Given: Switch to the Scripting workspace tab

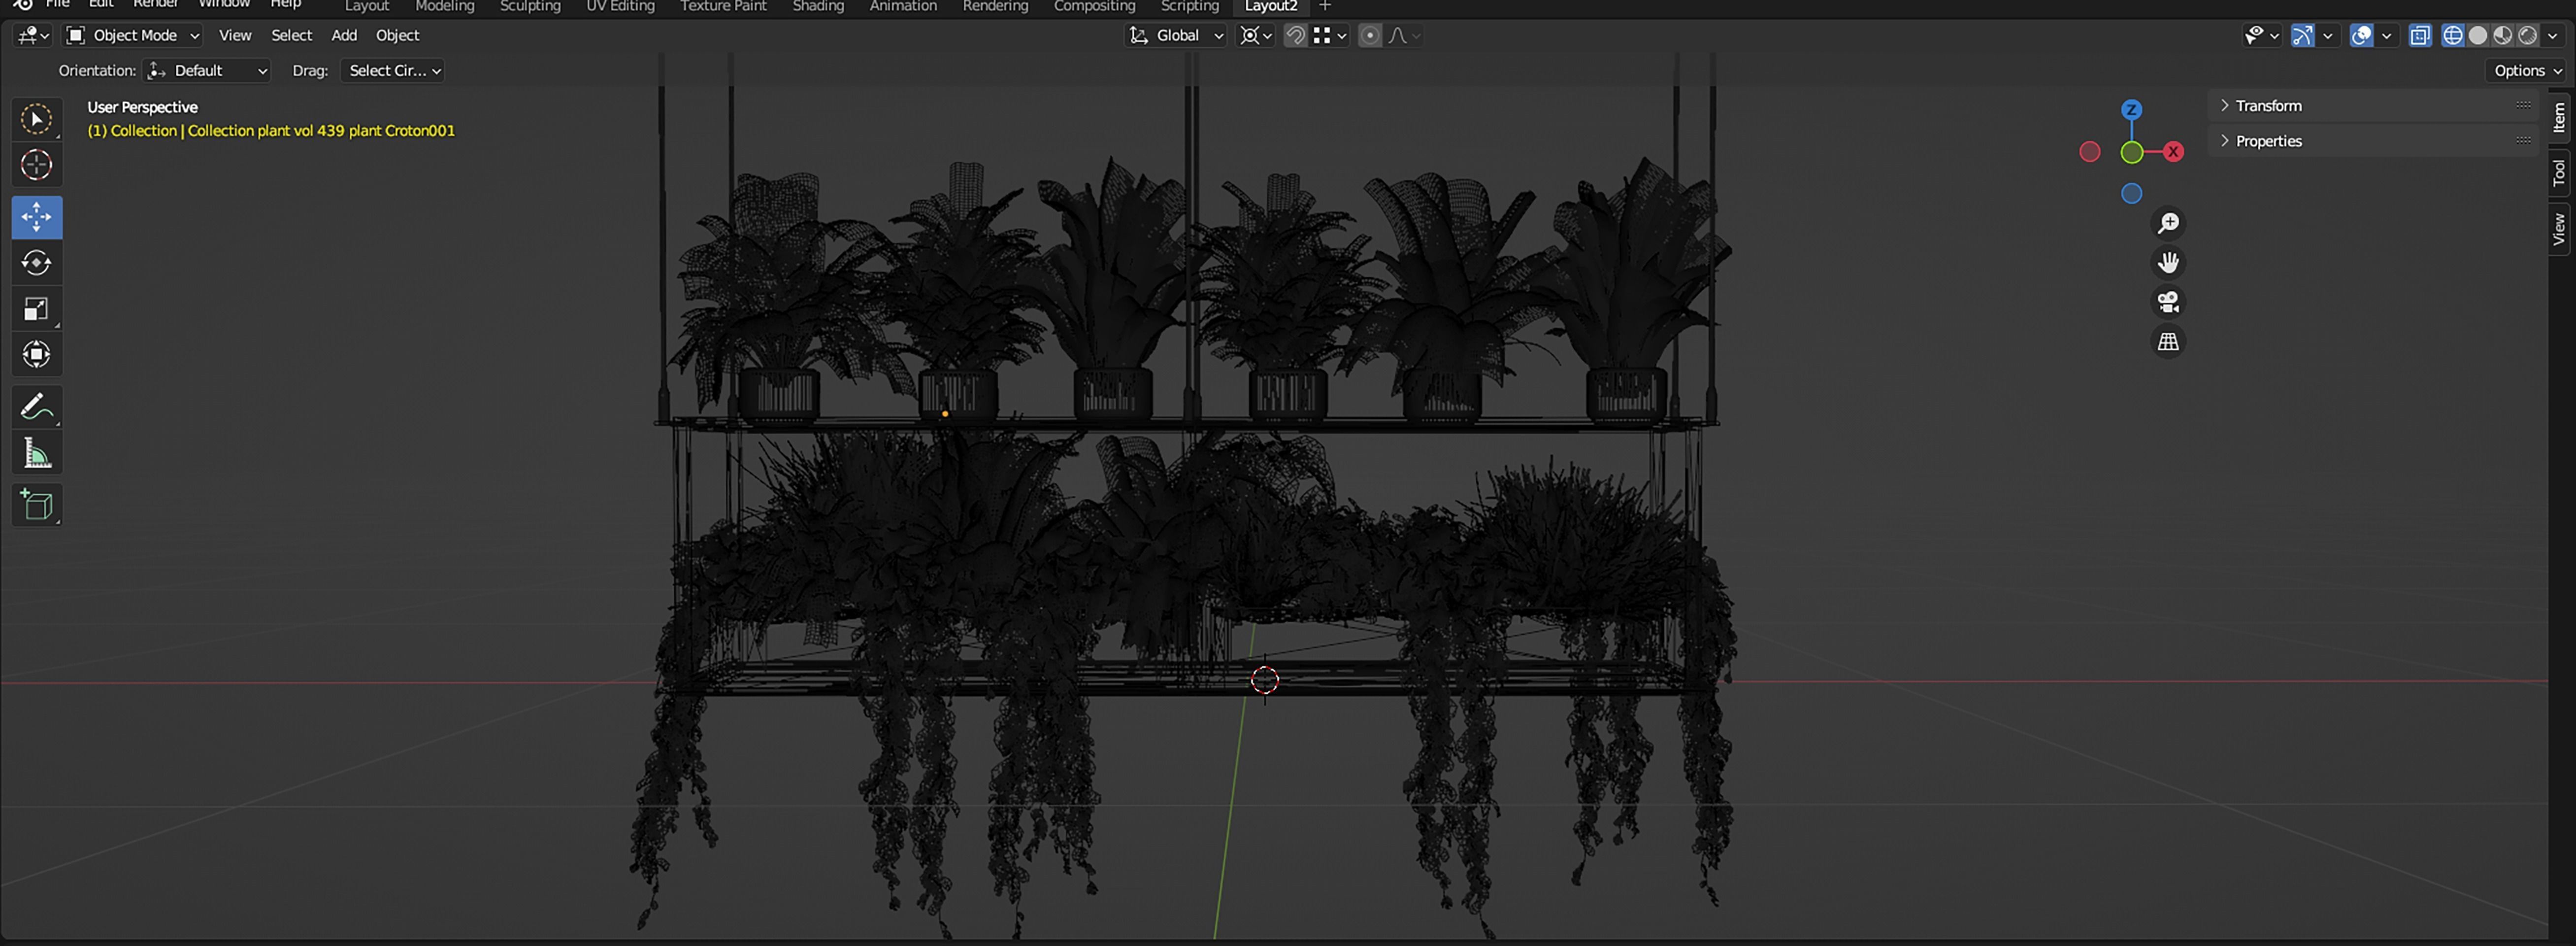Looking at the screenshot, I should (1189, 6).
